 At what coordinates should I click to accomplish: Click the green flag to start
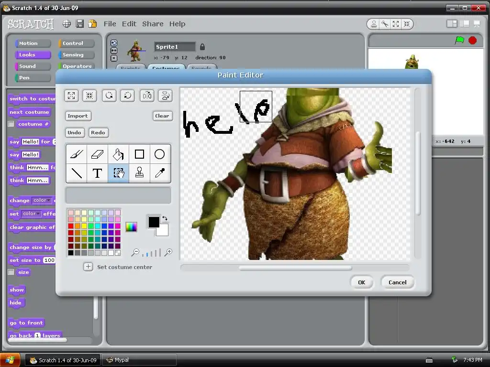click(459, 40)
